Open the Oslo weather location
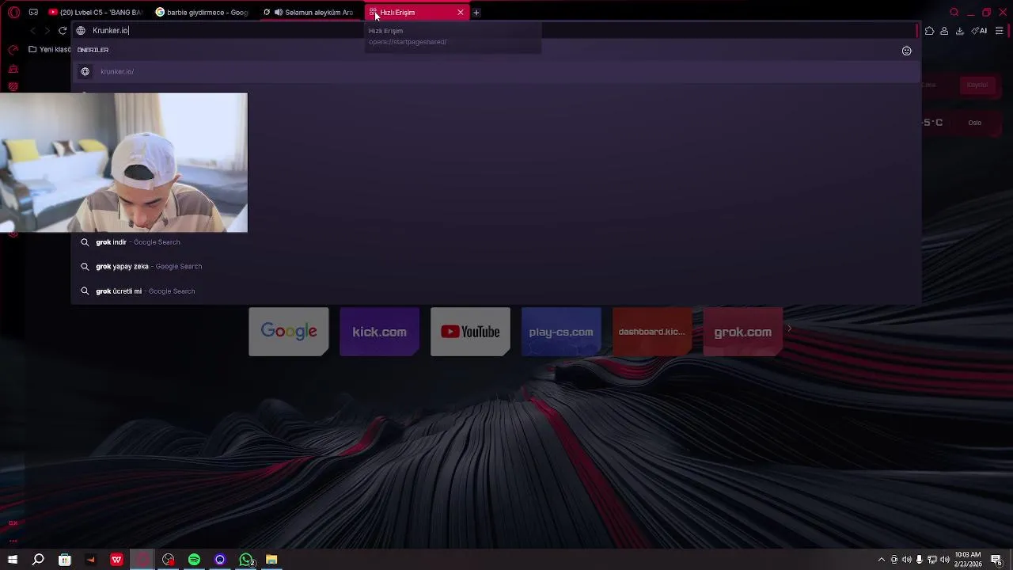 point(974,123)
